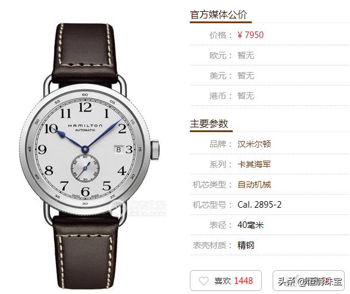350x294 pixels.
Task: Click the small seconds subdial
Action: [x=85, y=168]
